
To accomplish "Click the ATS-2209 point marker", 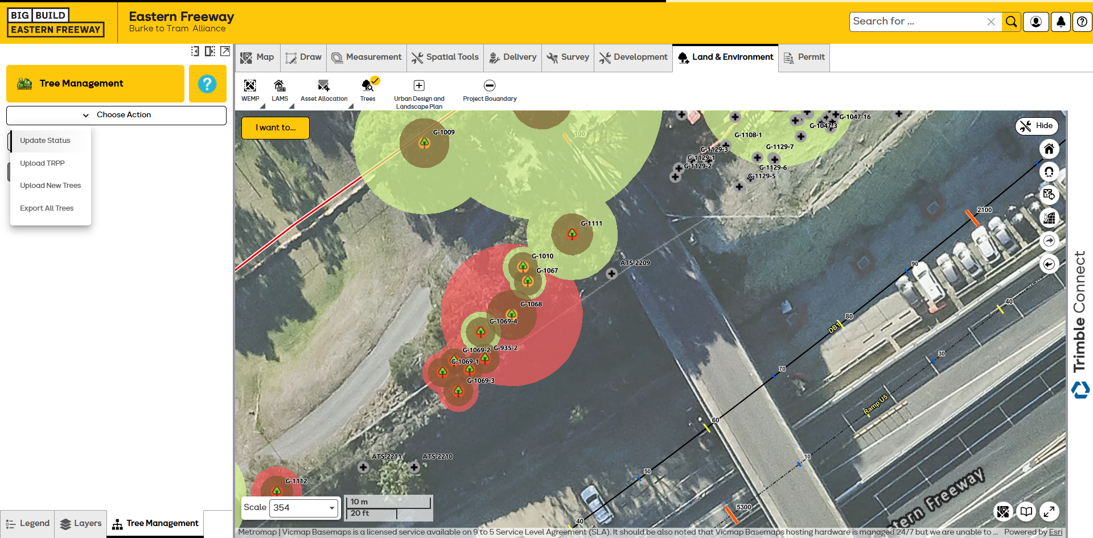I will pyautogui.click(x=611, y=274).
